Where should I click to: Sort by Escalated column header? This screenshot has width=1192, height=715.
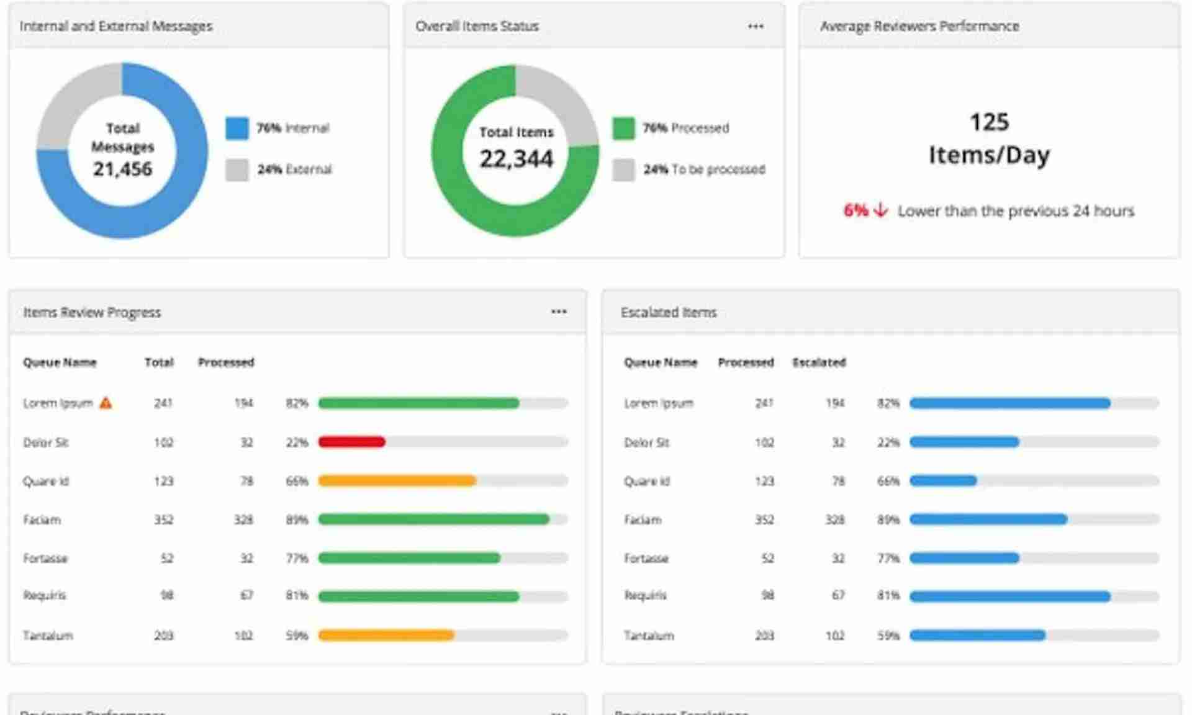[819, 362]
